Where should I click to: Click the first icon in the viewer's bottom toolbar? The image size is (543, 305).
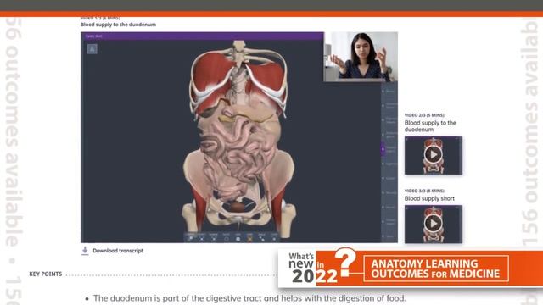190,239
